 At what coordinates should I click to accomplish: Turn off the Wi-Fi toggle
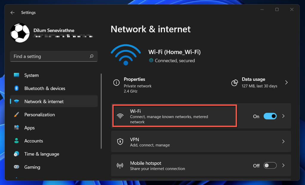(270, 116)
